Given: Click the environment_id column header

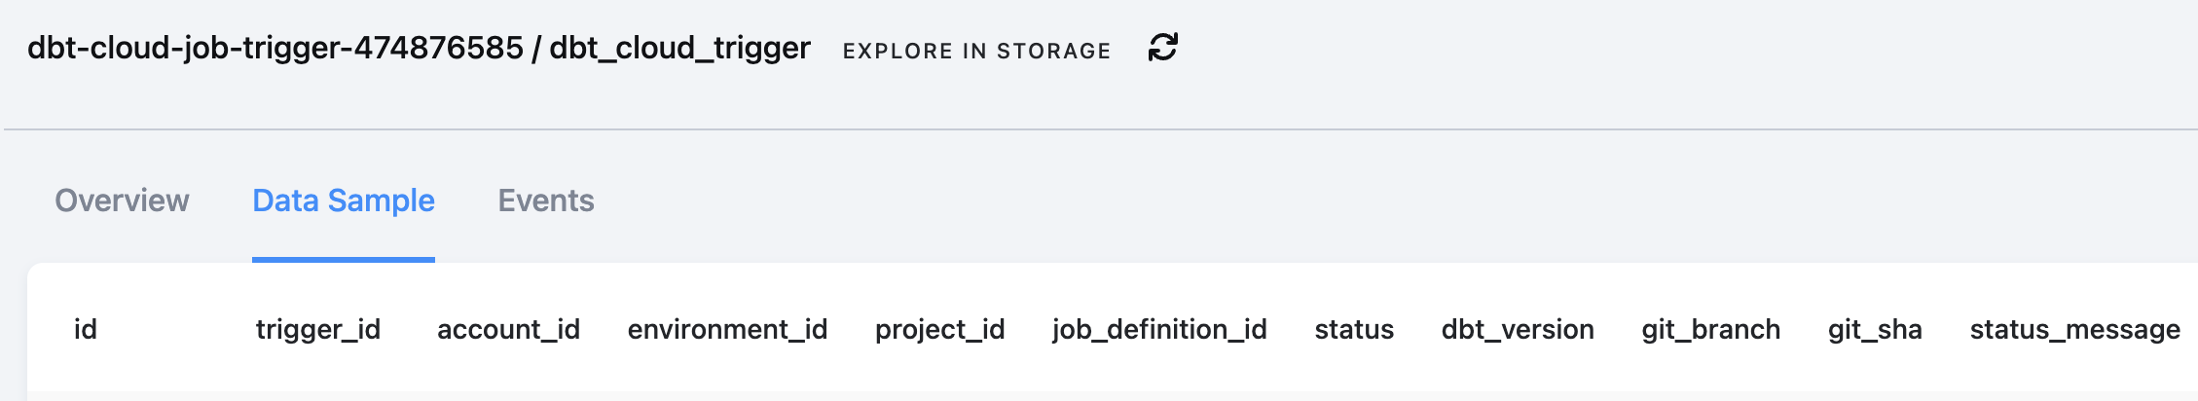Looking at the screenshot, I should click(727, 330).
